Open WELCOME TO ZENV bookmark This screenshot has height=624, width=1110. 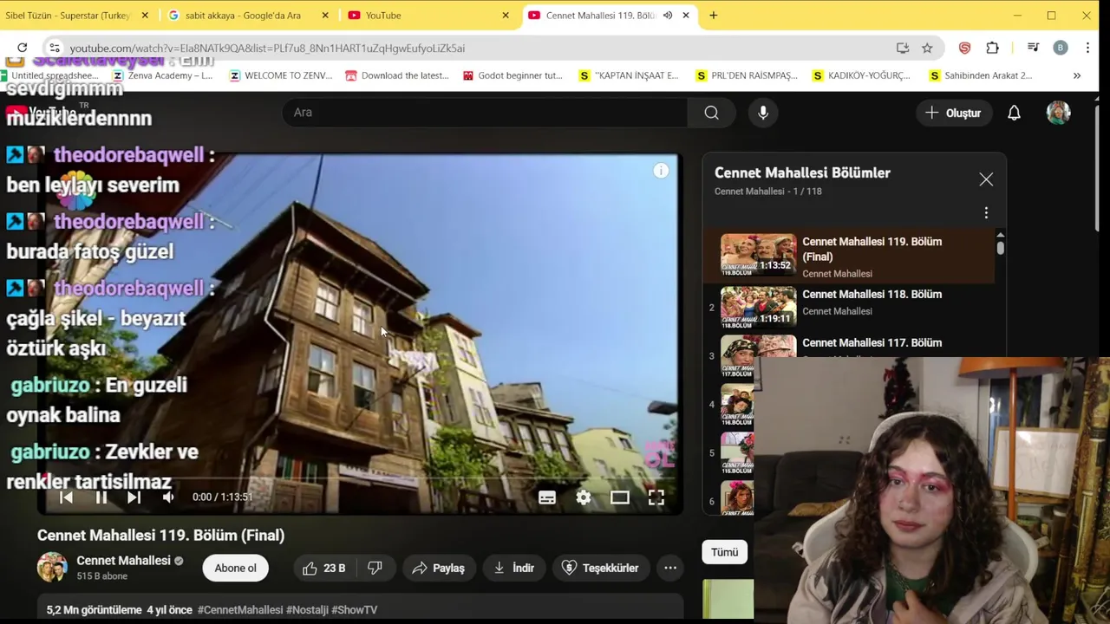point(281,75)
